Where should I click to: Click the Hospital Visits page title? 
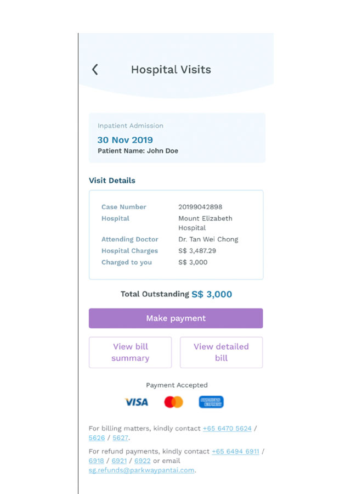[171, 70]
